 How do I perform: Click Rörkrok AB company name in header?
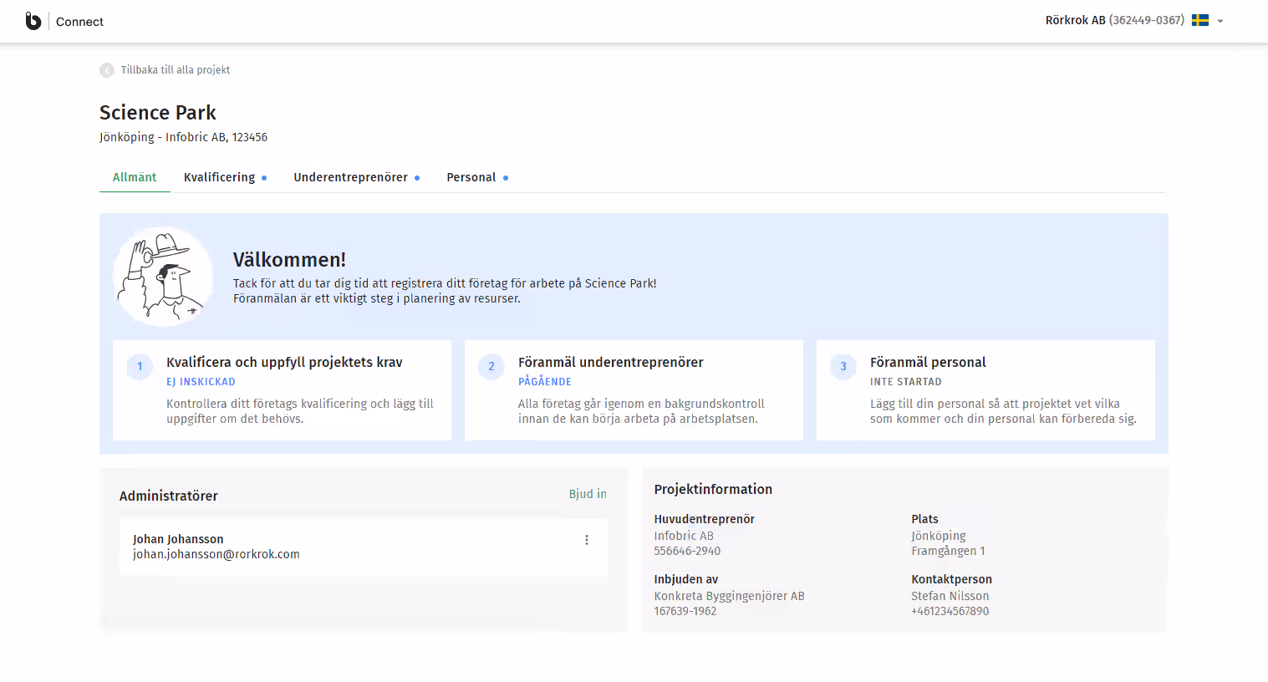(1075, 20)
